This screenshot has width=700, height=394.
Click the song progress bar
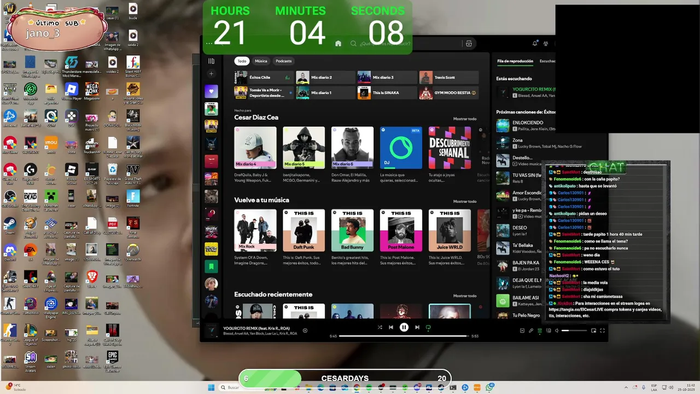[404, 336]
